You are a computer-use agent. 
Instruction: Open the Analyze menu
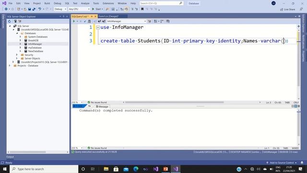pyautogui.click(x=85, y=3)
